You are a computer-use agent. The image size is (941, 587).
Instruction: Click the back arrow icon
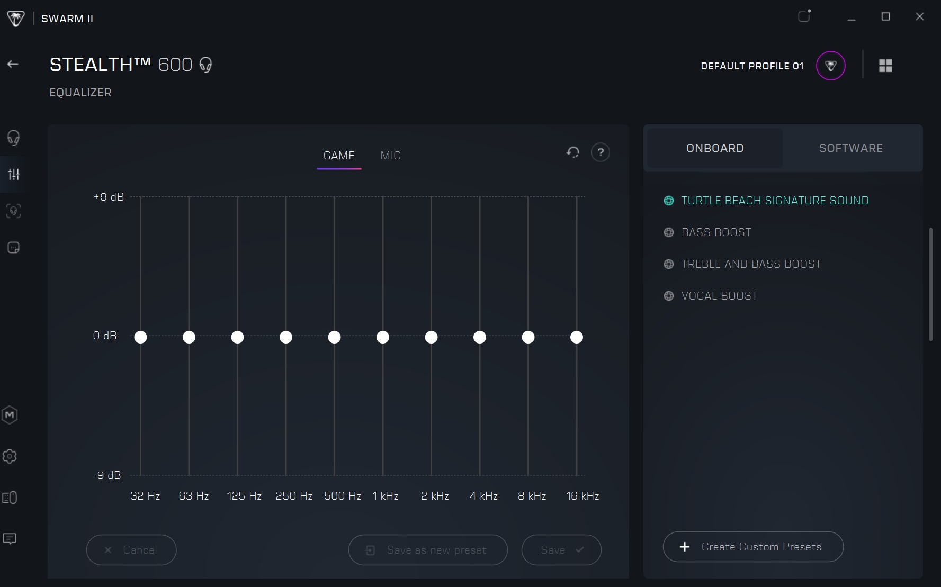coord(13,64)
